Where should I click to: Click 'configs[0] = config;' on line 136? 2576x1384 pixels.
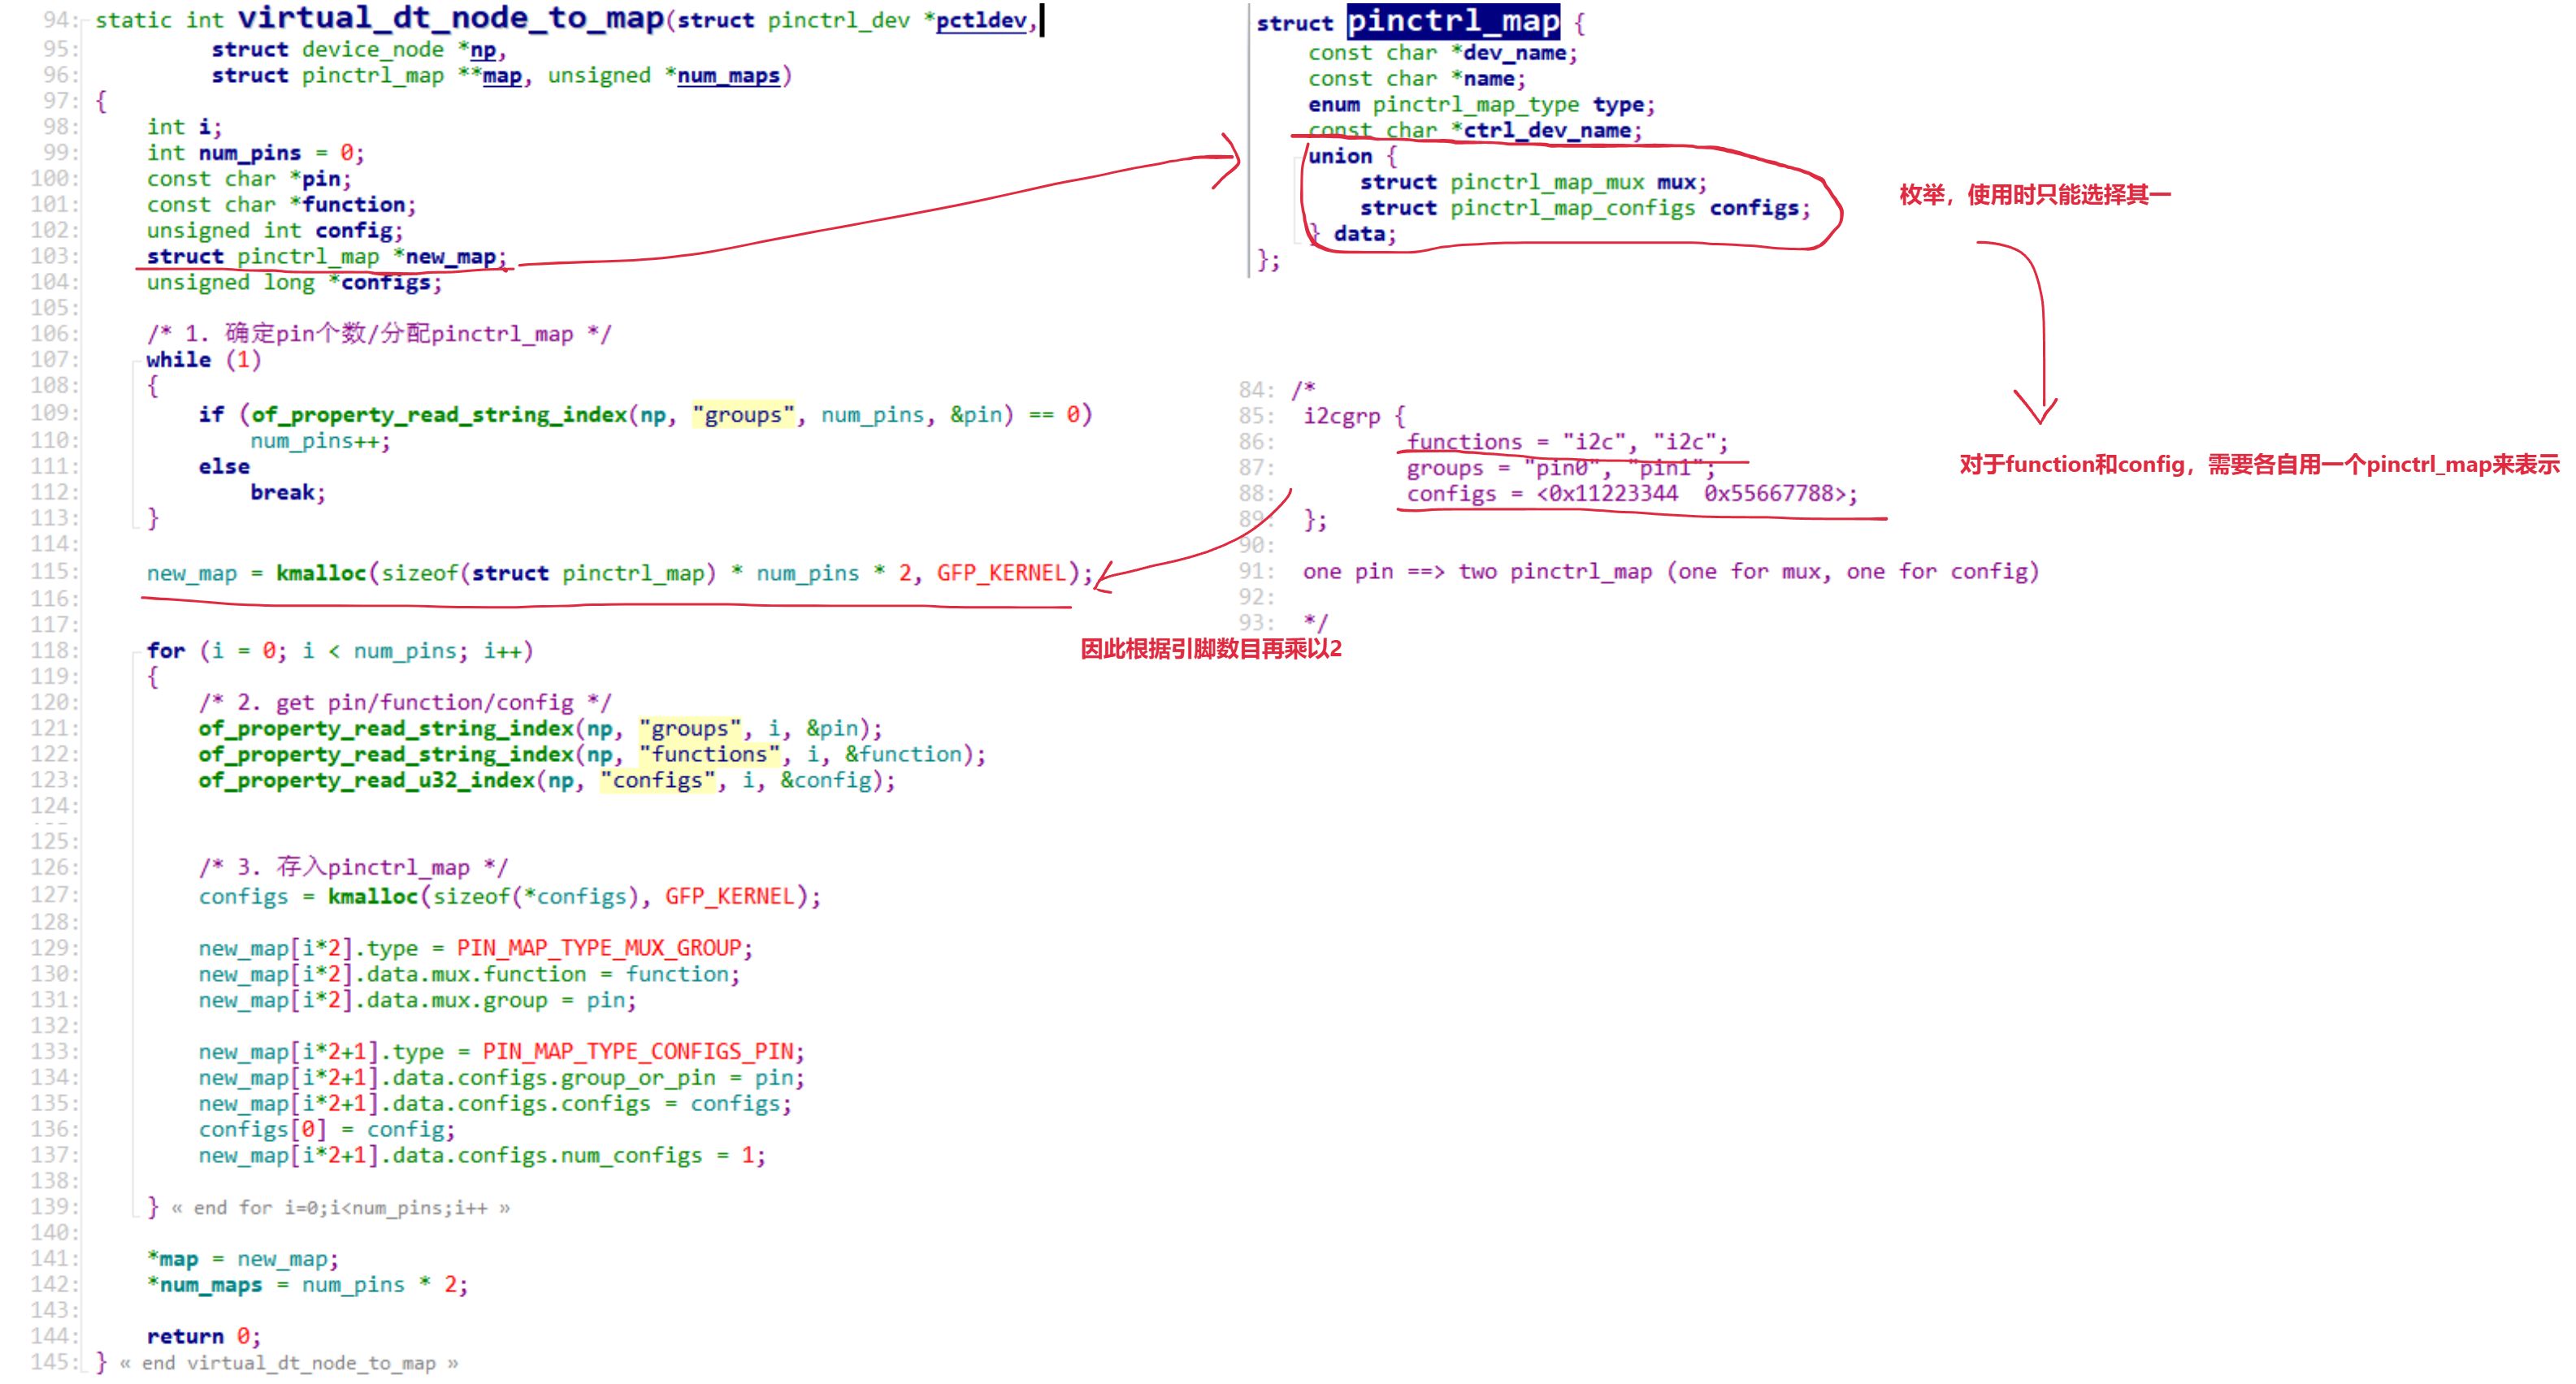pyautogui.click(x=327, y=1129)
